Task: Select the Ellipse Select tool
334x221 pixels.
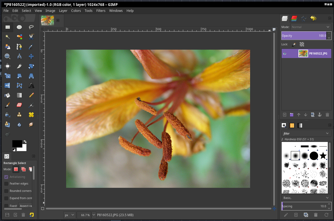Action: [x=19, y=27]
